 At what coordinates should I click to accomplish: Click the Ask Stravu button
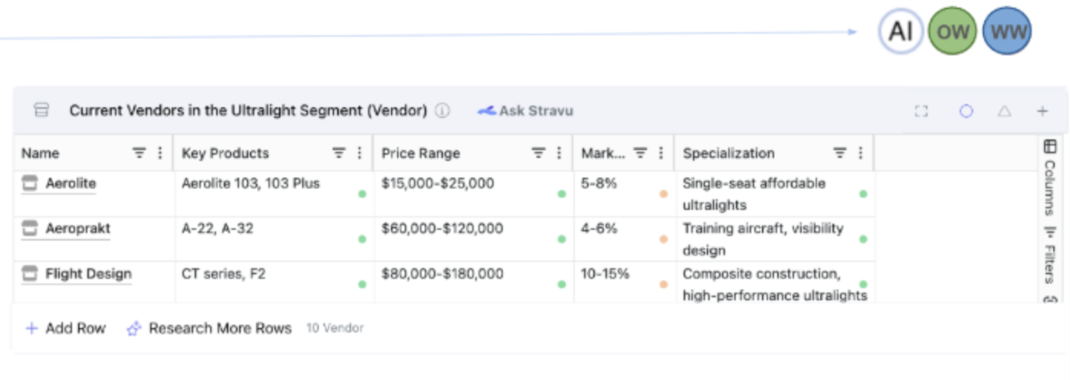point(526,111)
